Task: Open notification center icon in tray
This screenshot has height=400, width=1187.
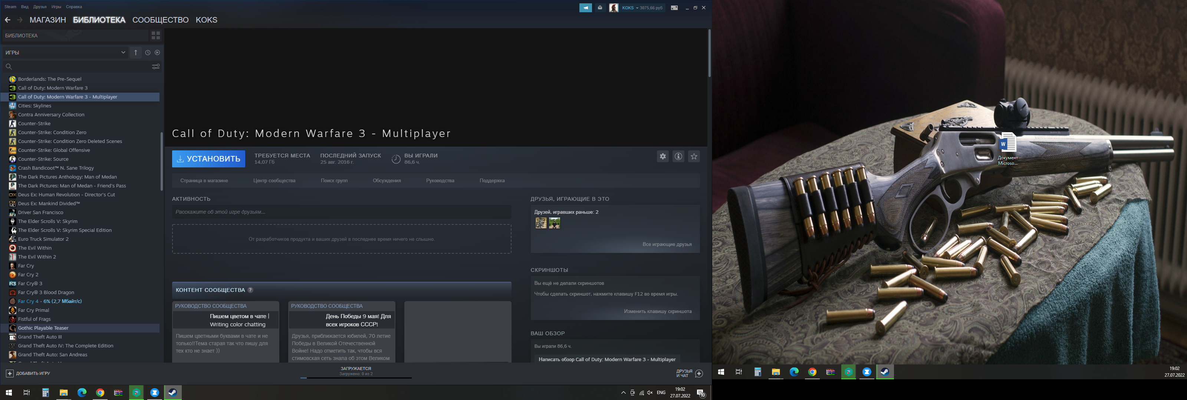Action: point(701,393)
